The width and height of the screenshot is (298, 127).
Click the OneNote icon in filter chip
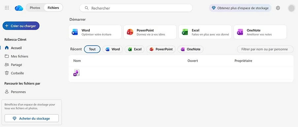(x=182, y=49)
